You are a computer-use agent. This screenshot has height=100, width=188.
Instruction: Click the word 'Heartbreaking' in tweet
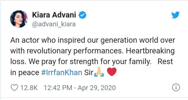coord(150,51)
